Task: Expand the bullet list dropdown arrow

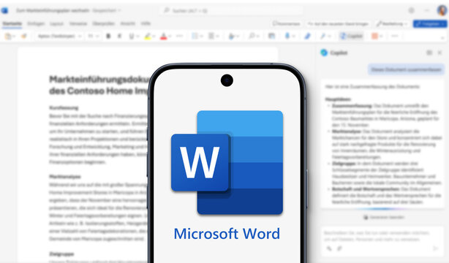Action: point(201,37)
